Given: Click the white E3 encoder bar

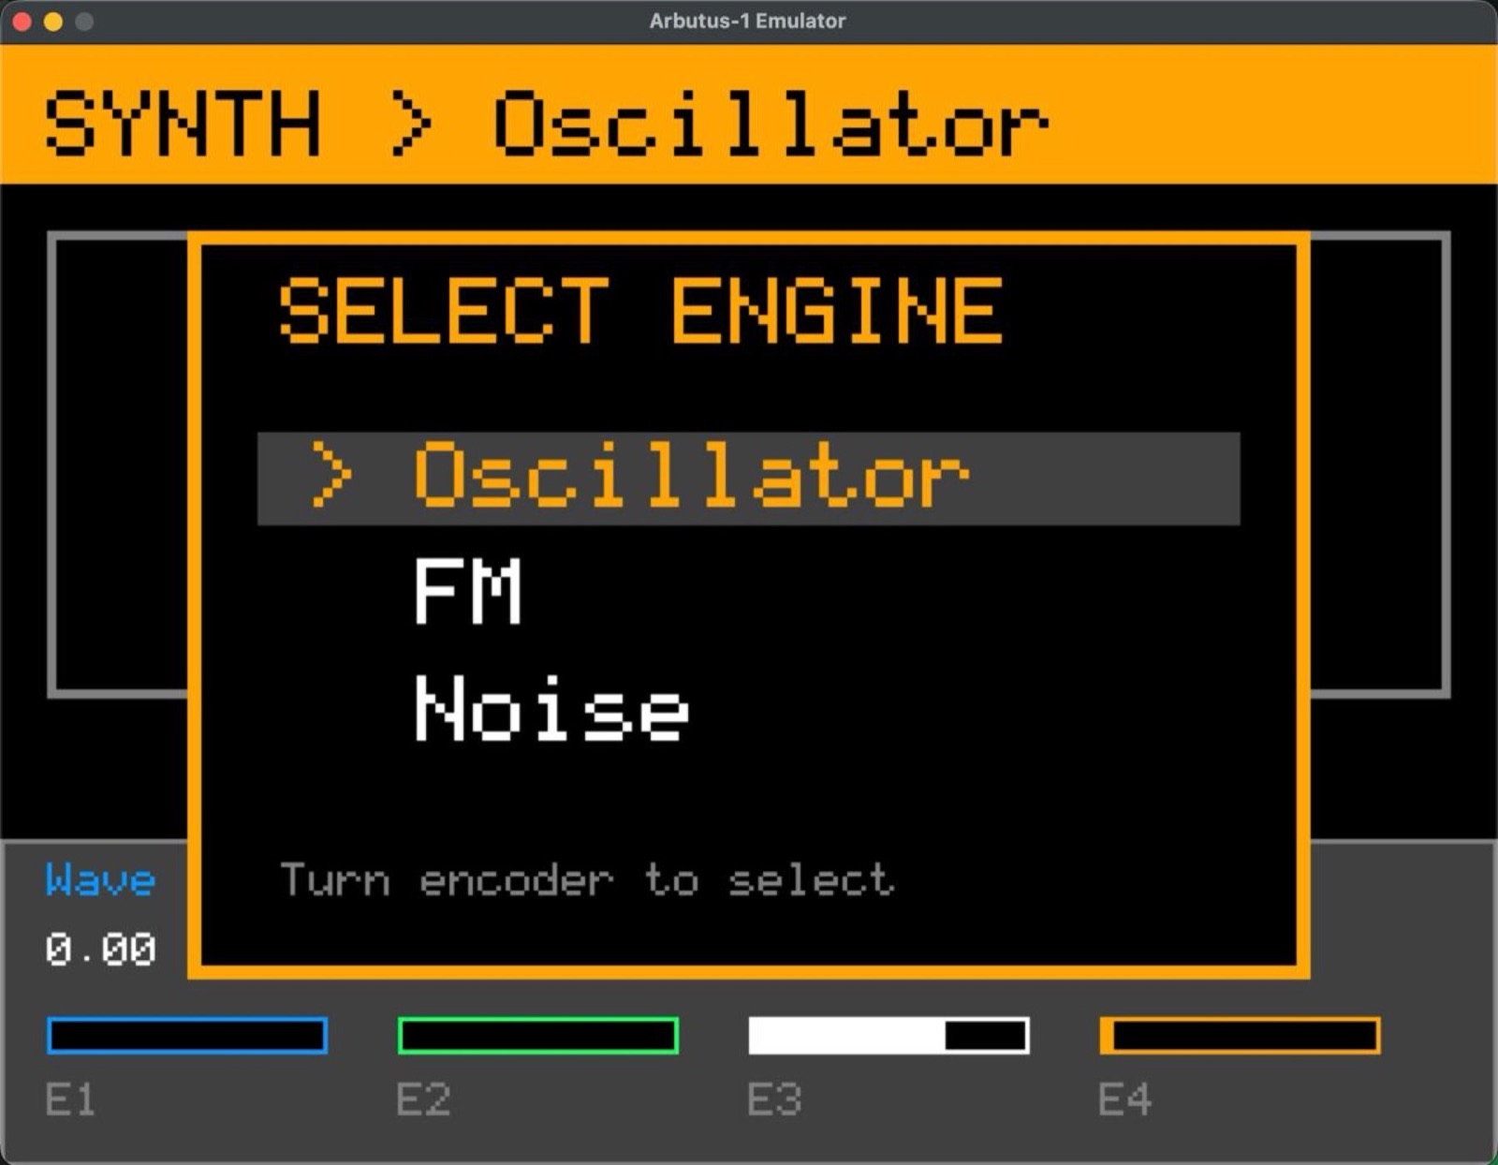Looking at the screenshot, I should click(x=889, y=1036).
